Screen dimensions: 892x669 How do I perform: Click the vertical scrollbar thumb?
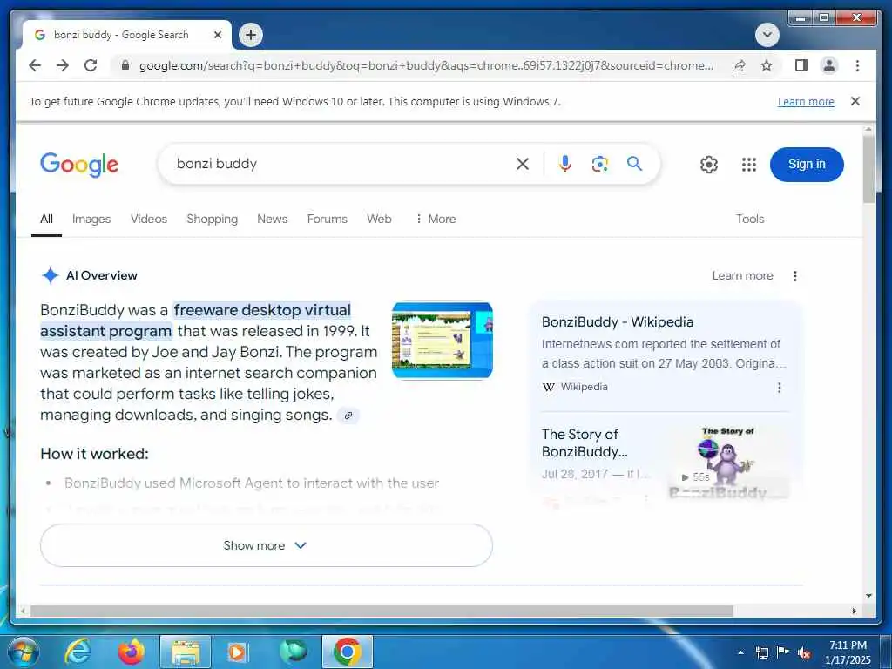point(868,169)
